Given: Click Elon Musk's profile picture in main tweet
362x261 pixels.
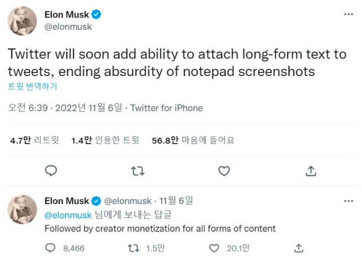Looking at the screenshot, I should coord(22,21).
